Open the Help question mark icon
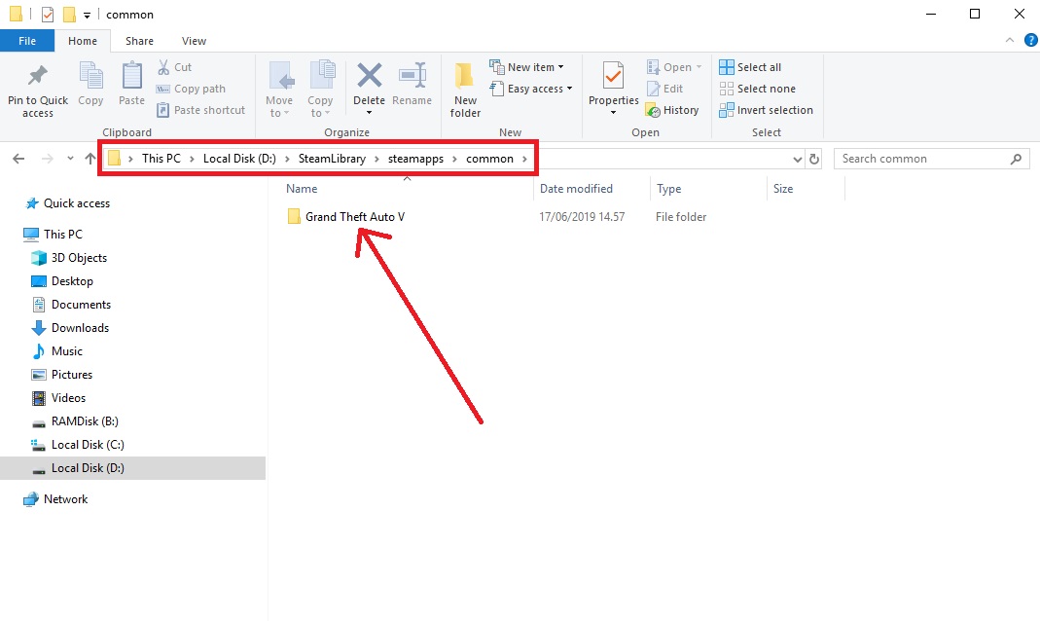 pyautogui.click(x=1030, y=41)
